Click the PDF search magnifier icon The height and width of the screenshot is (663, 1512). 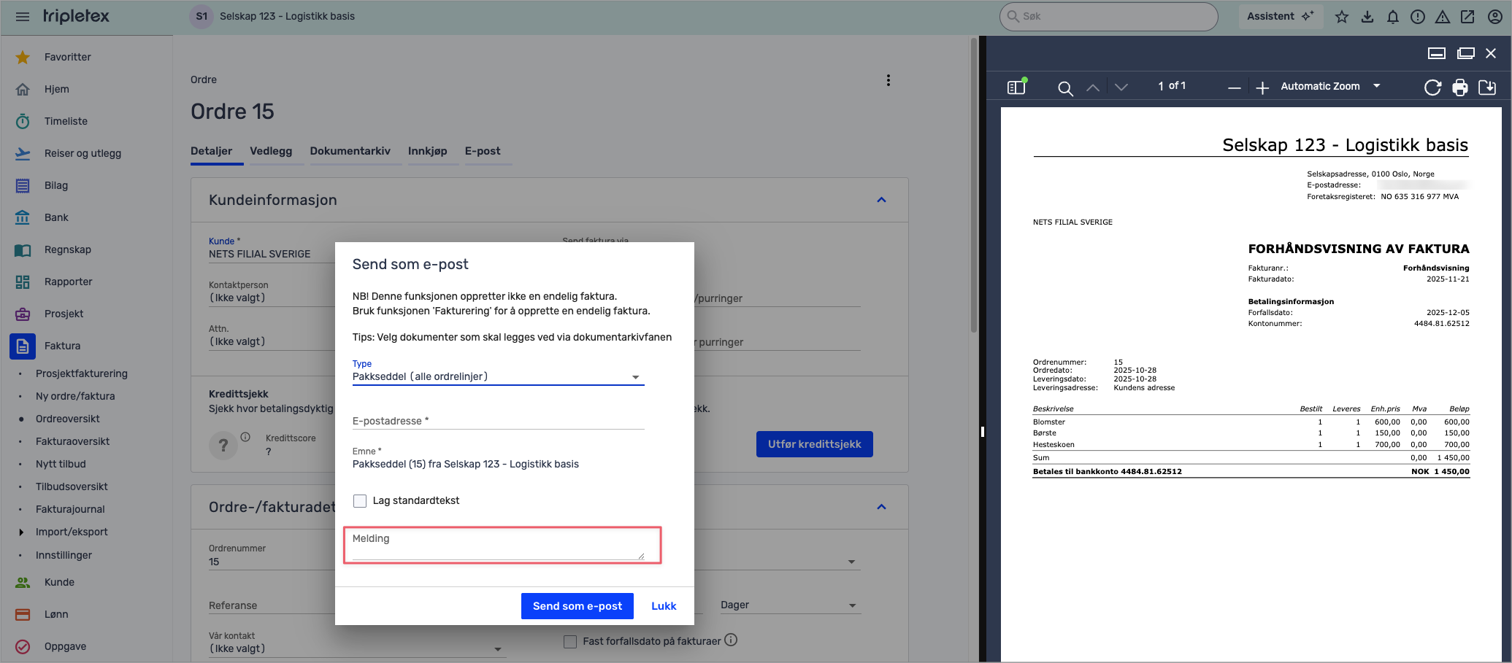pyautogui.click(x=1065, y=88)
